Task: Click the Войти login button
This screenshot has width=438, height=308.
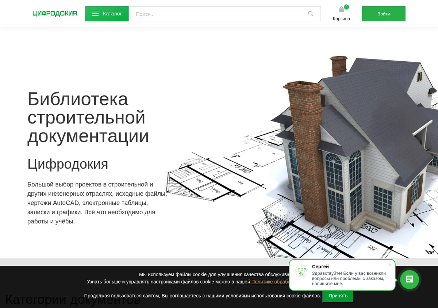Action: [384, 14]
